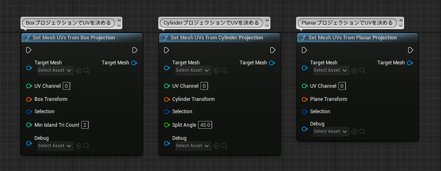Click the pin icon on Box projection comment bubble
The height and width of the screenshot is (171, 441).
(x=119, y=21)
